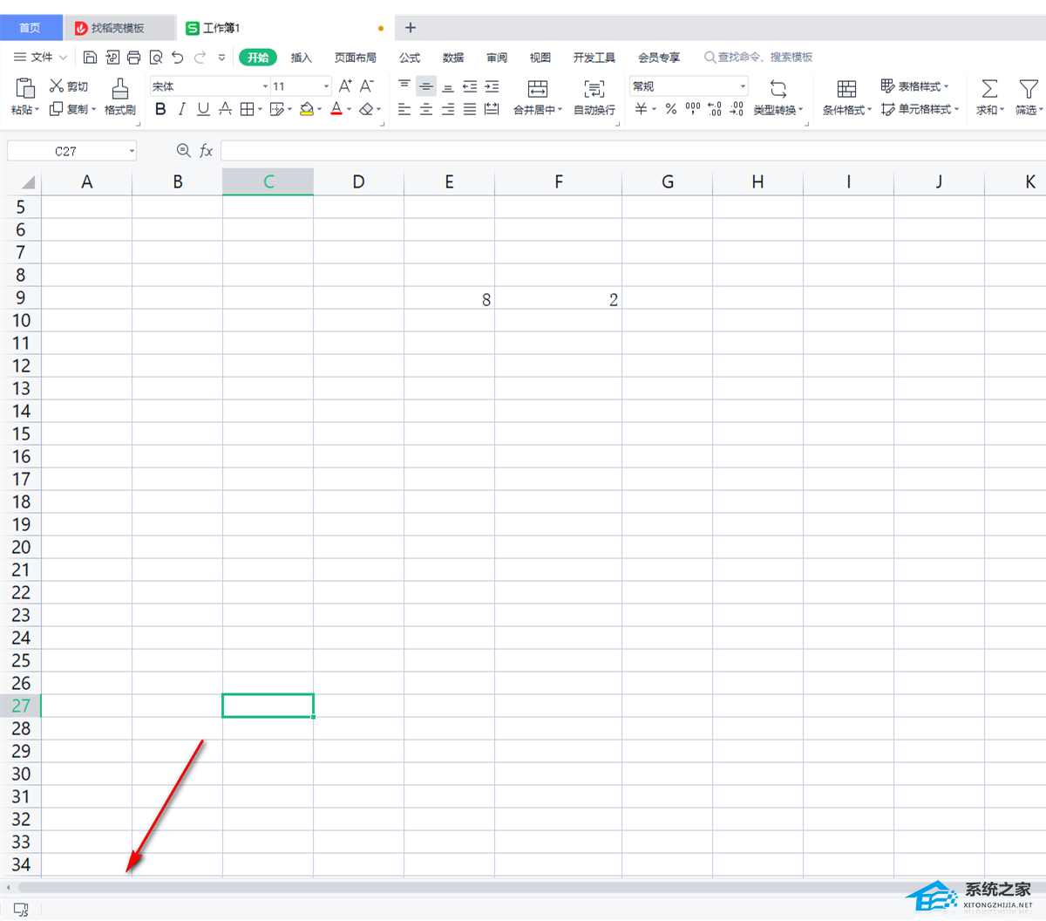Toggle center horizontal alignment

pos(426,109)
